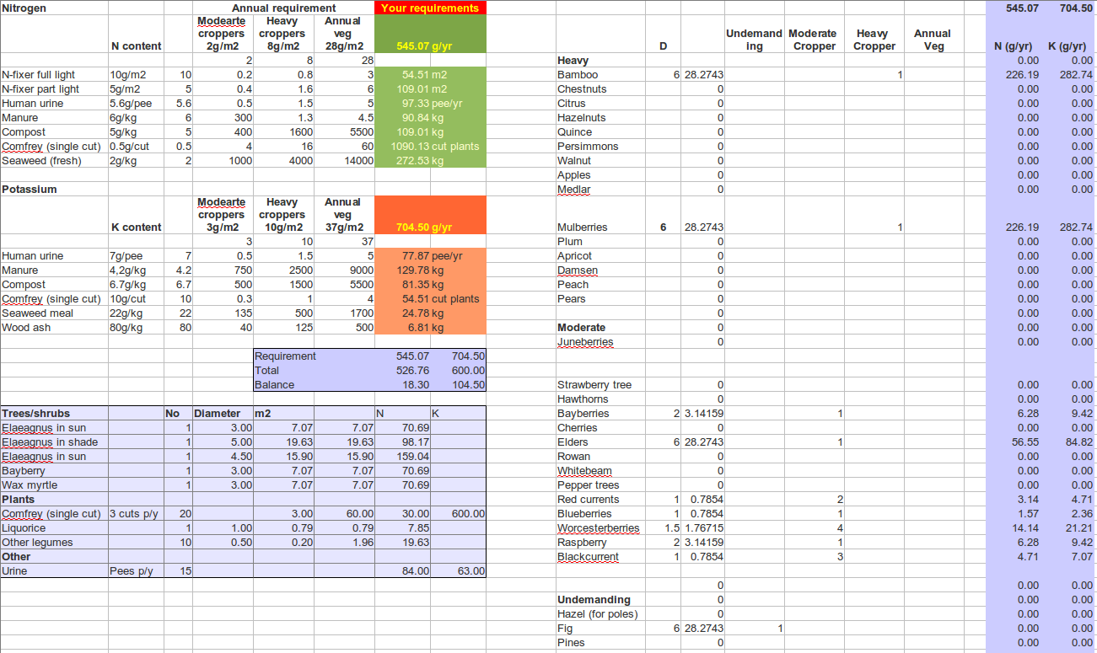Select the "Your requirements" red header cell
This screenshot has height=653, width=1097.
pos(430,8)
